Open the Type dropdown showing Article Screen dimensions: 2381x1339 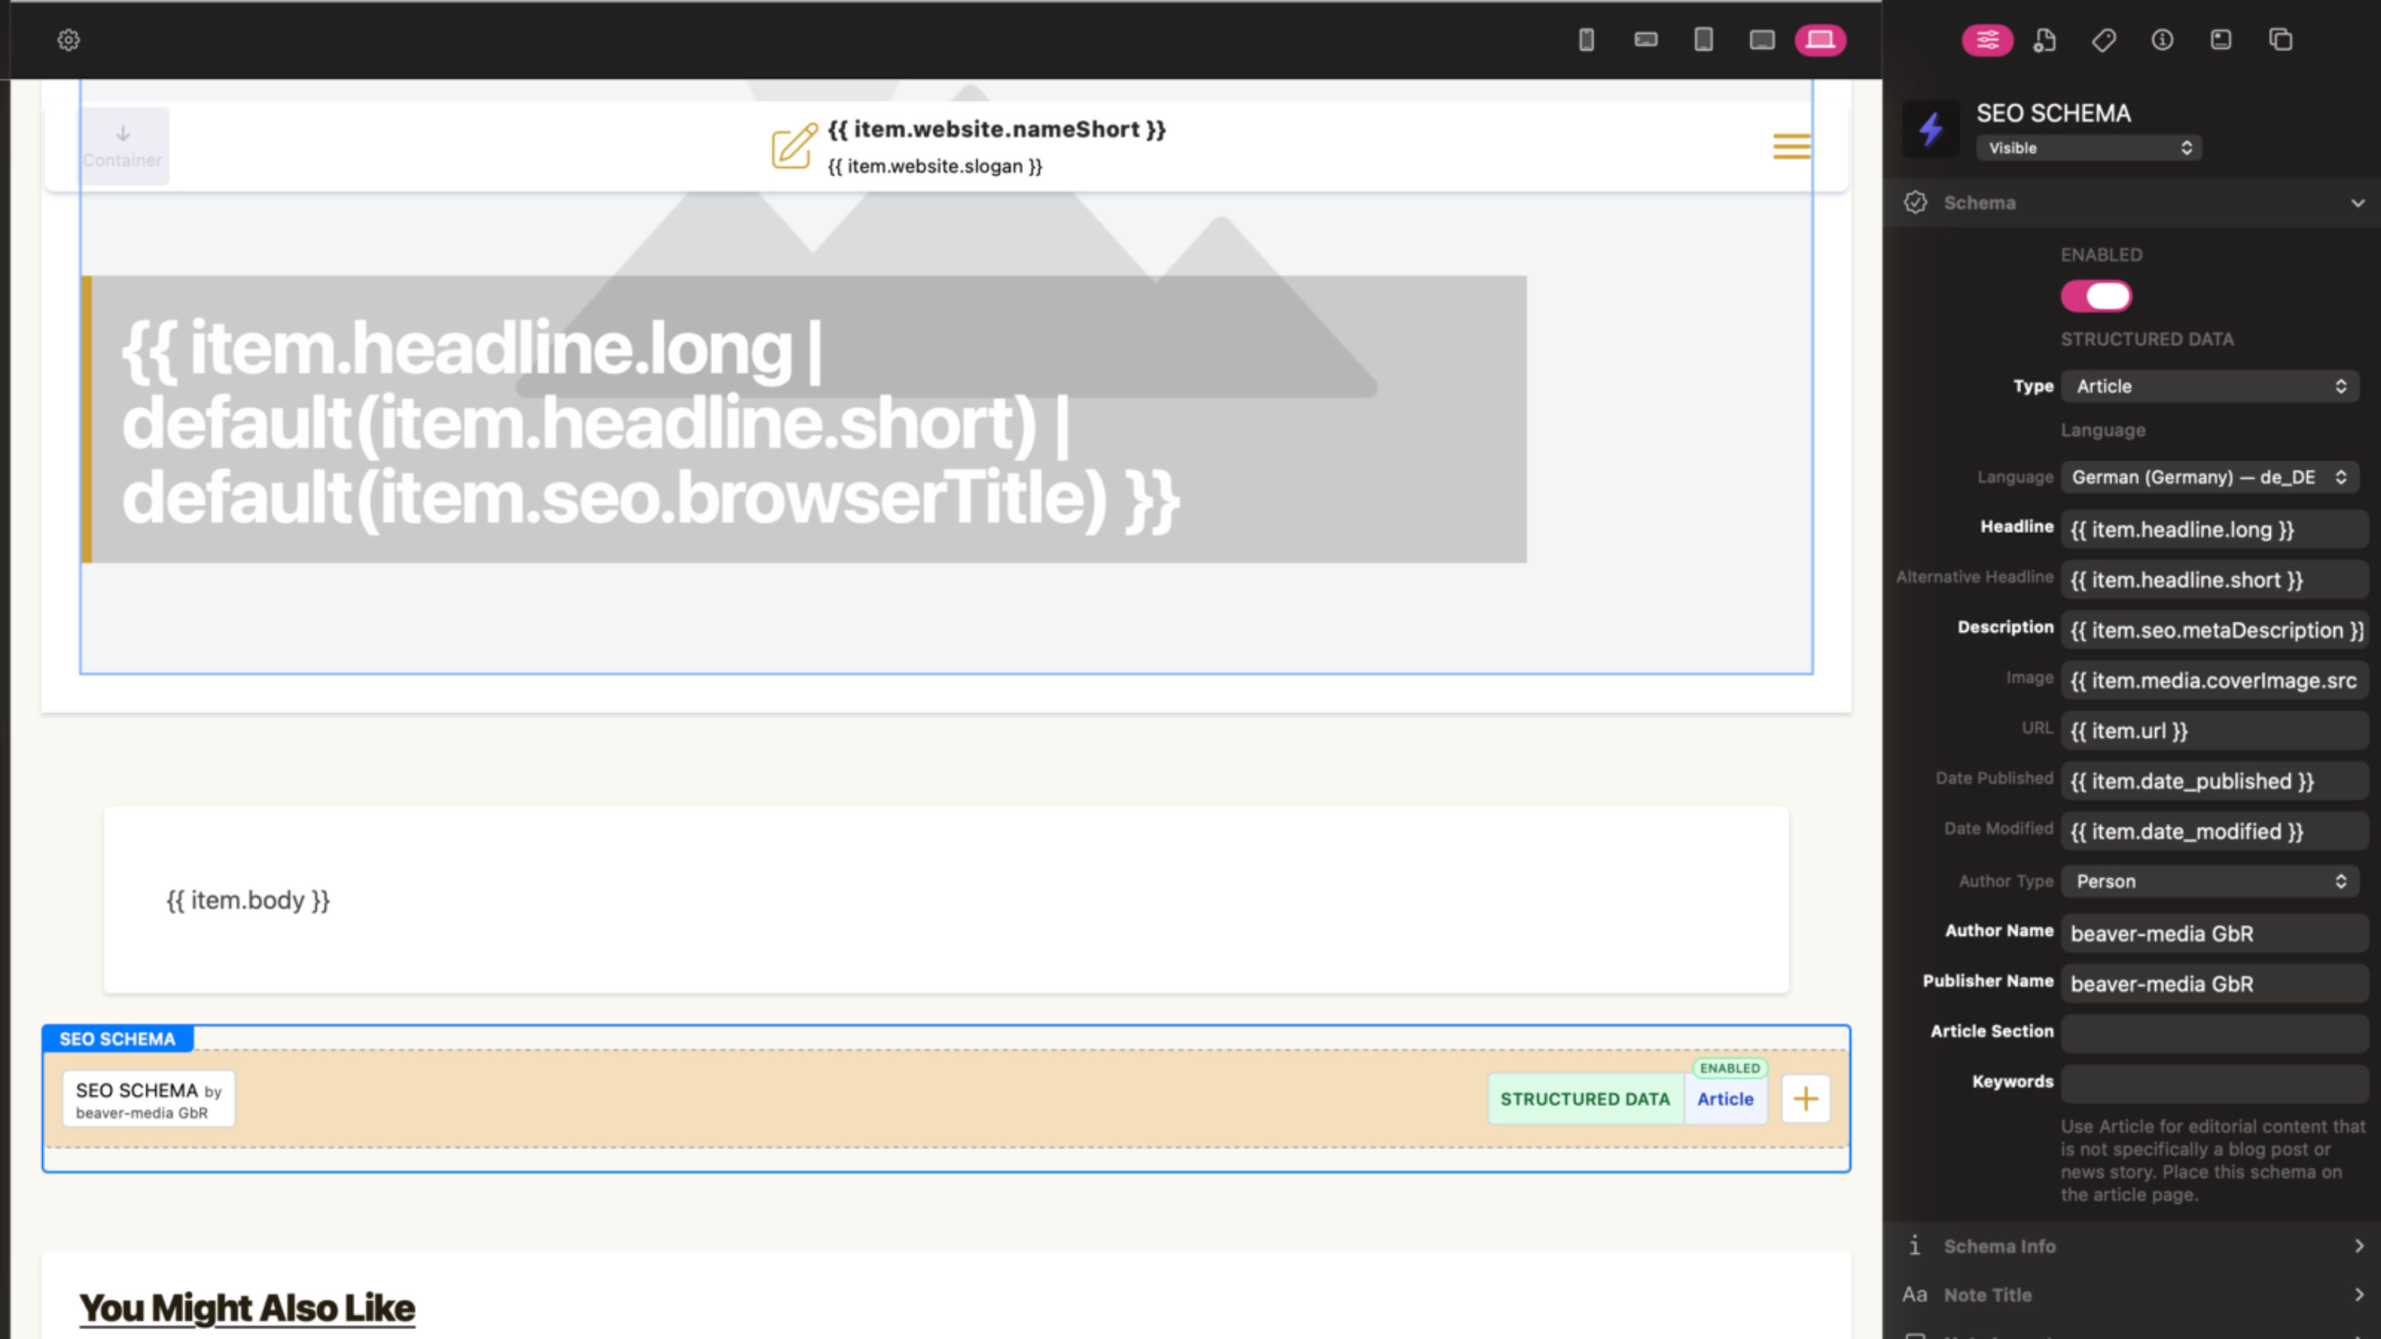coord(2209,386)
